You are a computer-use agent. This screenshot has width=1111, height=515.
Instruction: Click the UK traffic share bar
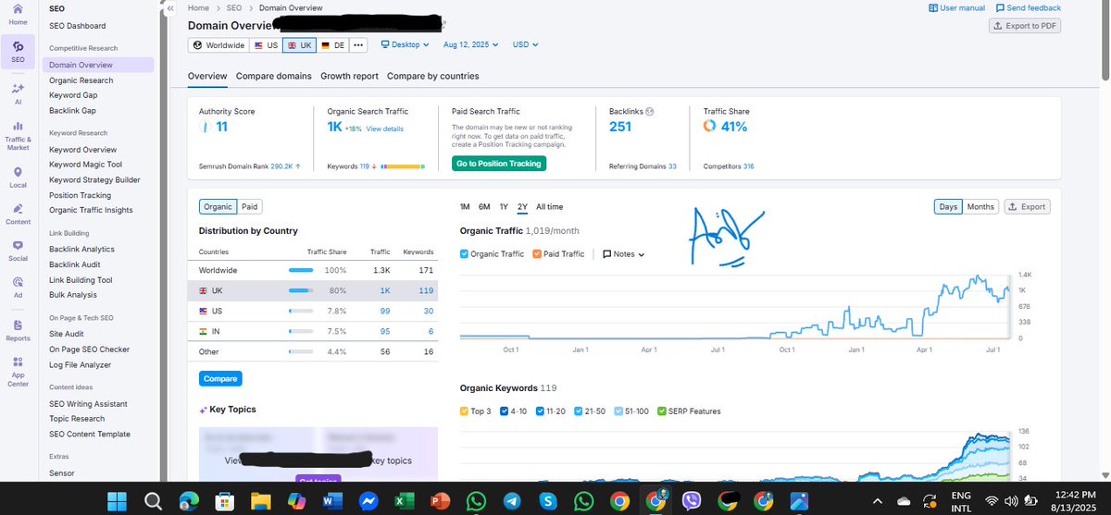point(300,290)
